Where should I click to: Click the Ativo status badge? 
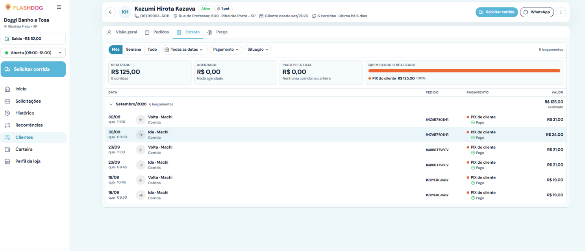coord(205,9)
